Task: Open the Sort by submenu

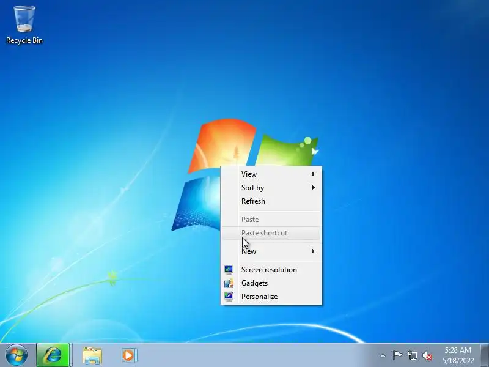Action: pos(271,188)
